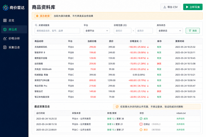This screenshot has width=206, height=137.
Task: Open 采集日志 from the sidebar
Action: (14, 47)
